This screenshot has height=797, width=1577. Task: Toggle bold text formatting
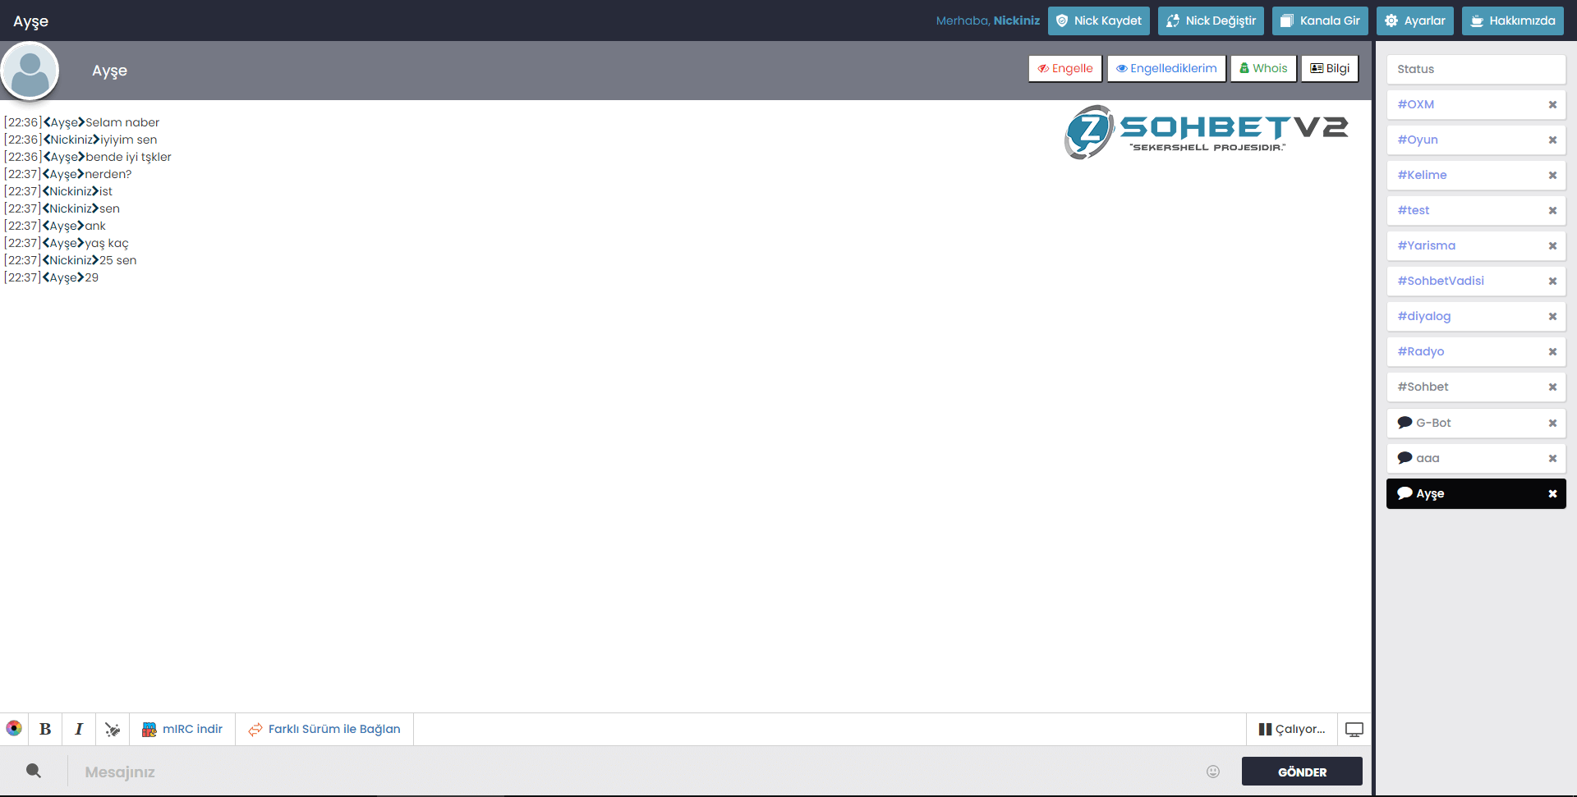point(45,729)
